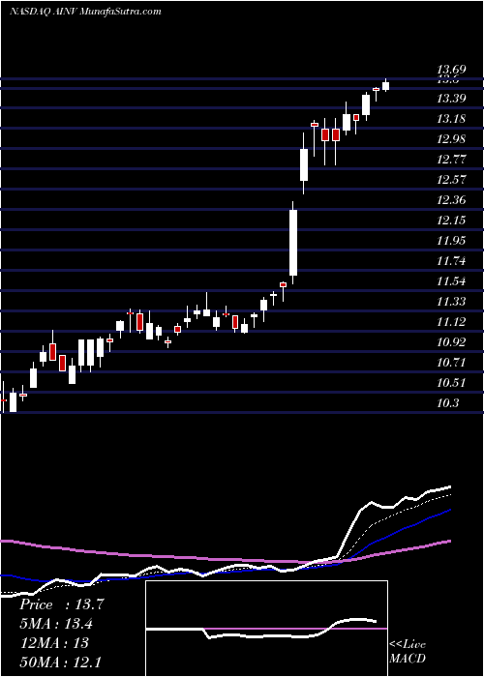Click the 10.71 price axis label

pyautogui.click(x=451, y=363)
